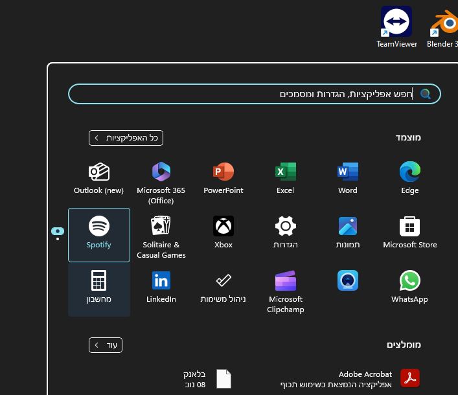Click the search box in Start menu

click(x=255, y=94)
